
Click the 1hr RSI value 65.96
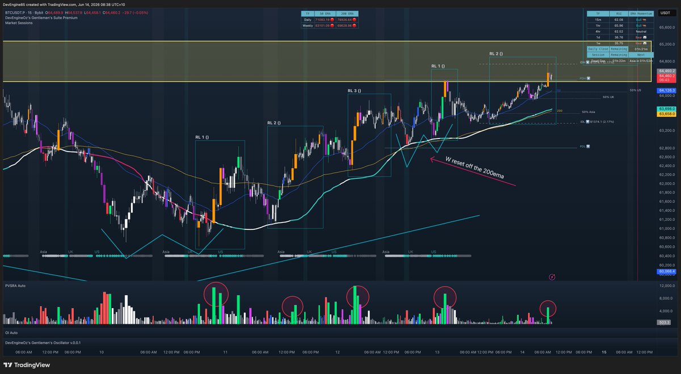619,25
